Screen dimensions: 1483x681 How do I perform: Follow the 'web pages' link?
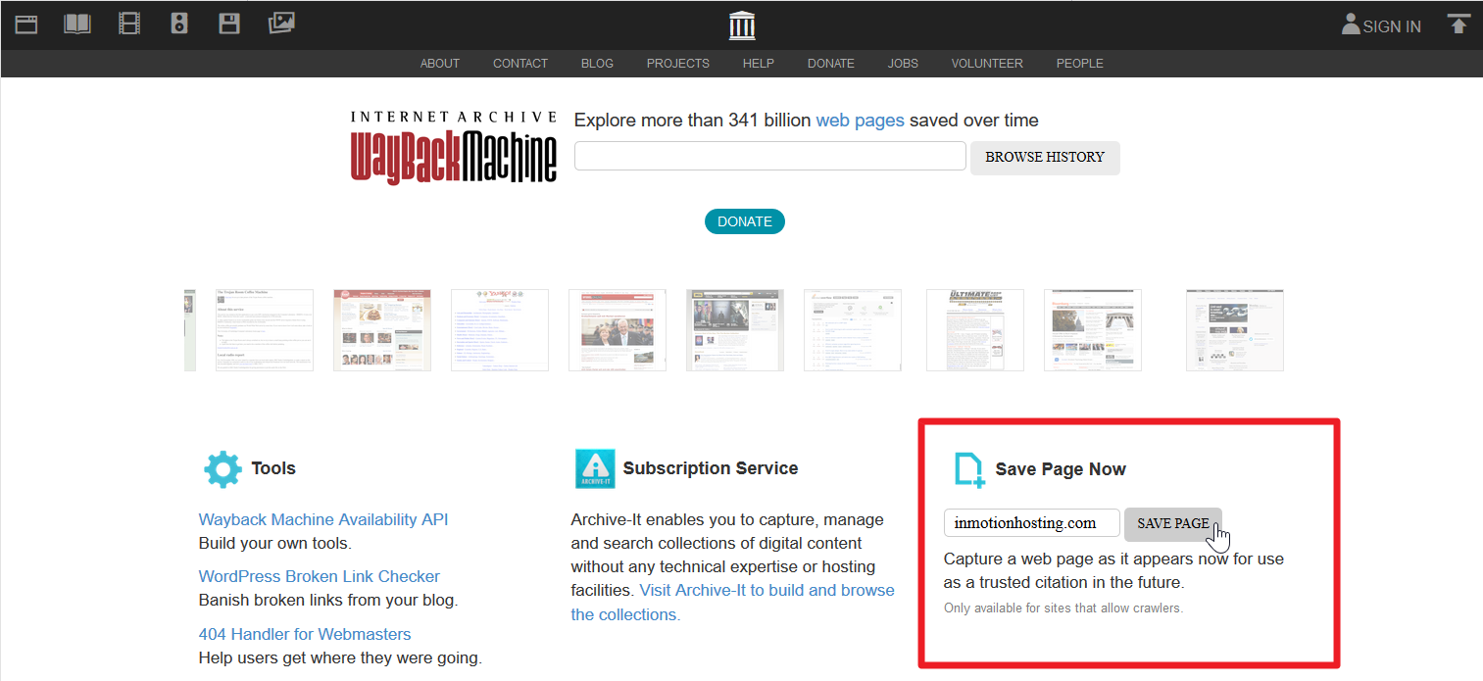pyautogui.click(x=861, y=121)
